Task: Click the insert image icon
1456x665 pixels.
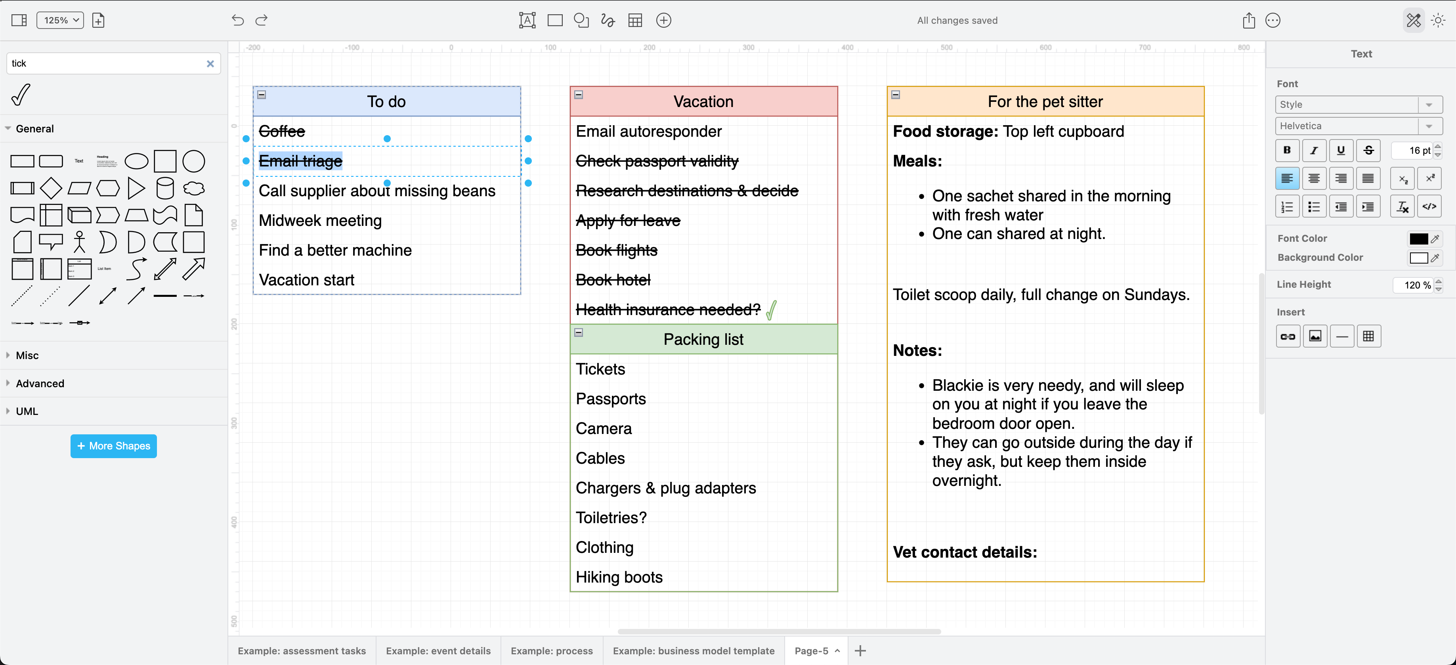Action: (1315, 336)
